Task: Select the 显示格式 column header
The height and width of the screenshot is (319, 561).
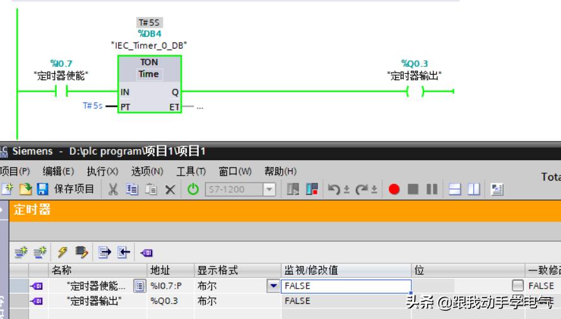Action: coord(238,270)
